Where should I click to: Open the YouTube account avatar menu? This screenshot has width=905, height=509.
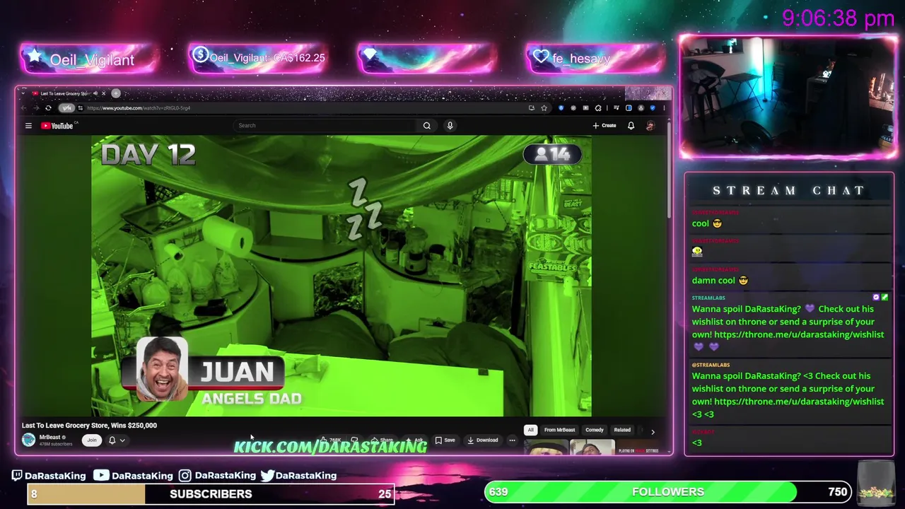[x=650, y=126]
